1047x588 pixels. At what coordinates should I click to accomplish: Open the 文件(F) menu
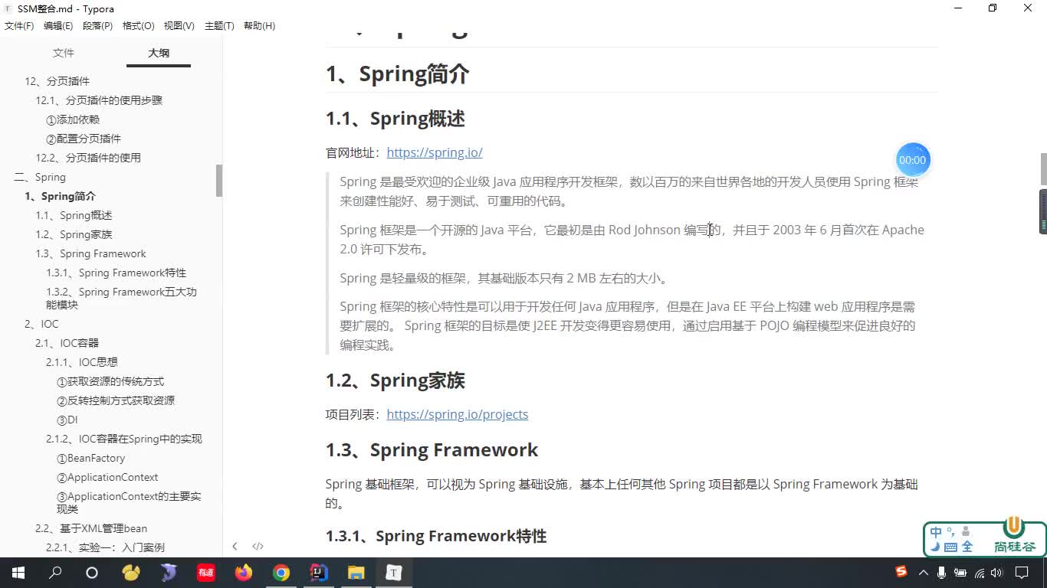click(19, 25)
